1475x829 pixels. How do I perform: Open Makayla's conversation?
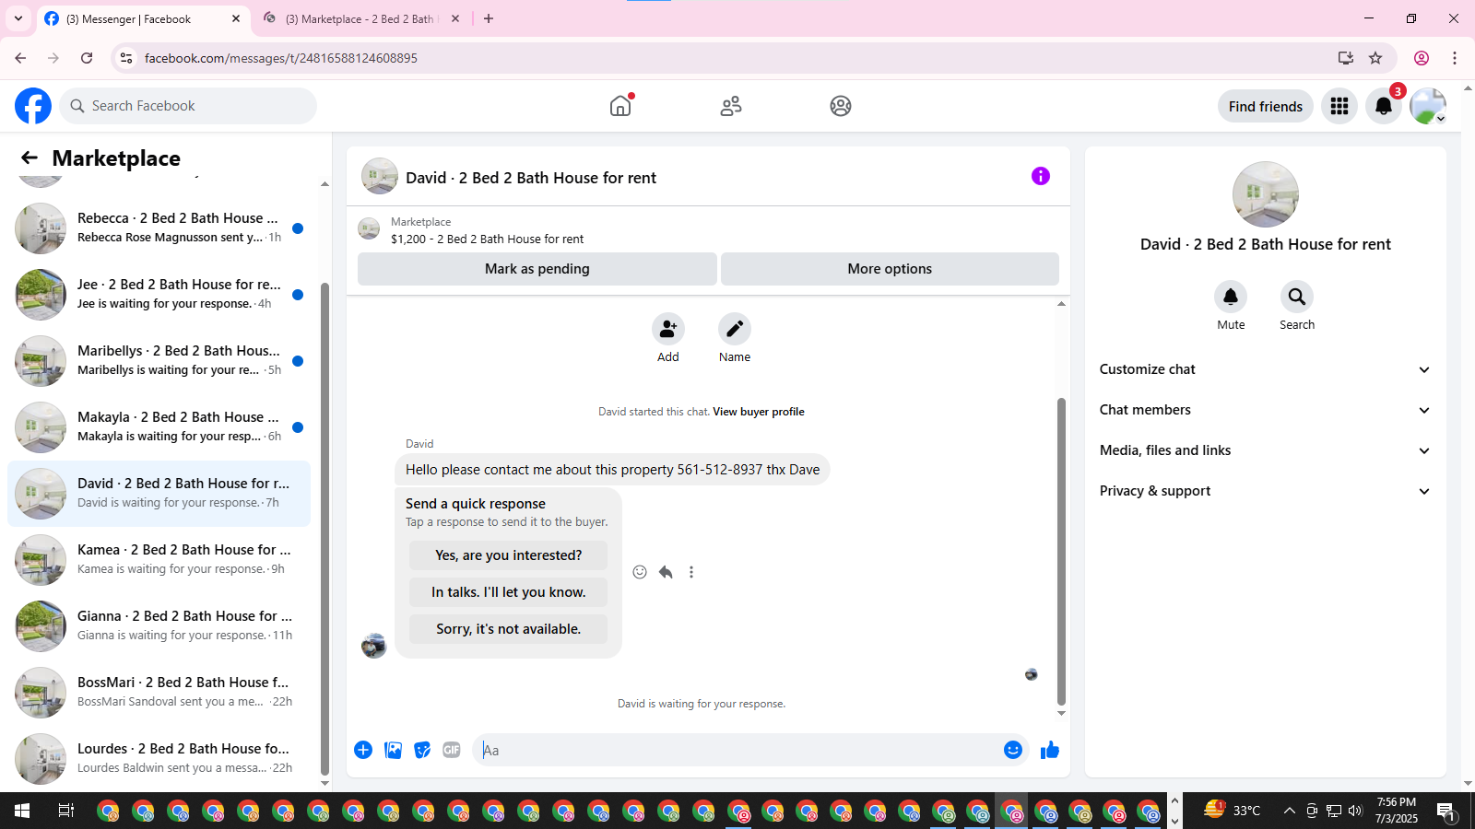(x=159, y=426)
